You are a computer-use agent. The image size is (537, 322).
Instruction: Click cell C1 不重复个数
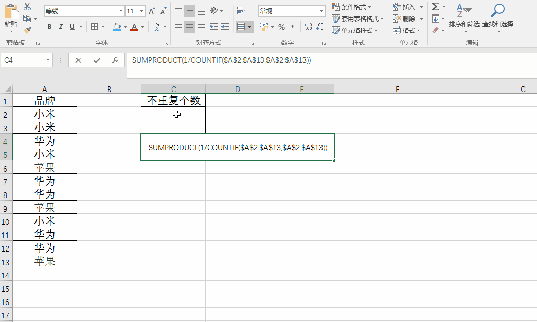tap(173, 100)
